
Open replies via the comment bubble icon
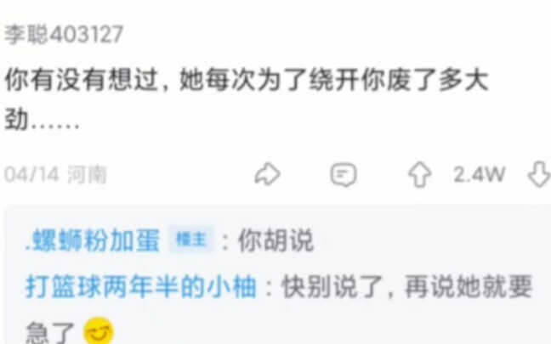pos(344,174)
